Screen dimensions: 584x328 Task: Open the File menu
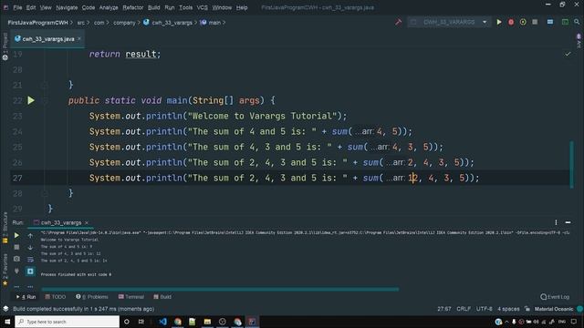(x=17, y=7)
